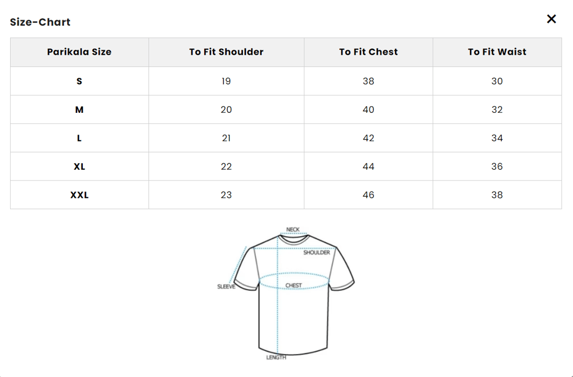Click the LENGTH label below the shirt
Screen dimensions: 573x377
click(276, 357)
